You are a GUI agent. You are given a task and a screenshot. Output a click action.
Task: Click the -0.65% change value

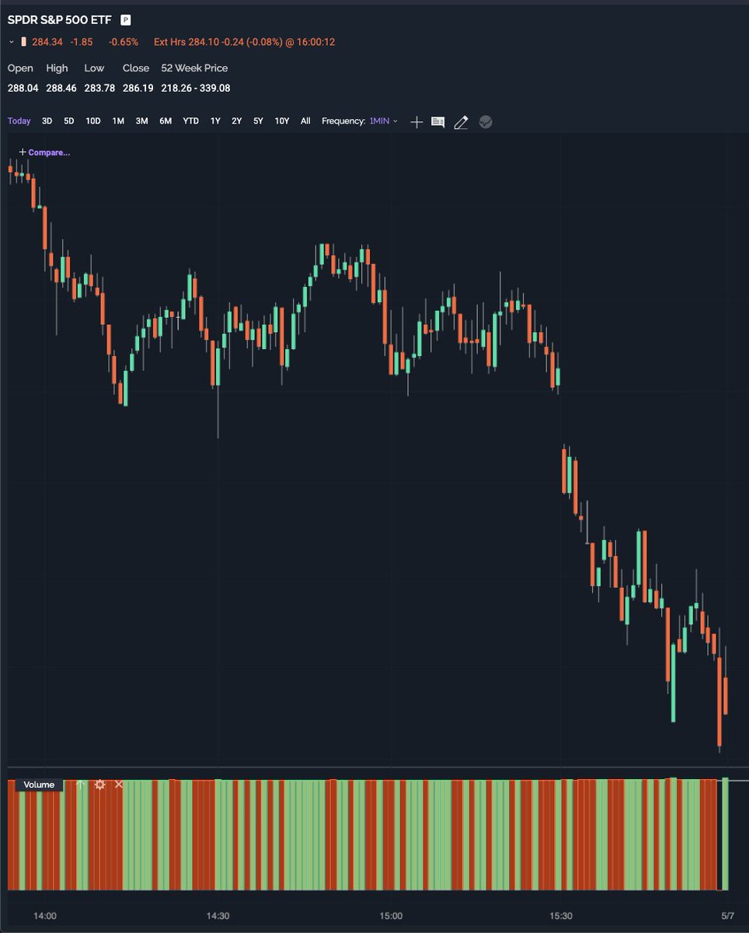click(x=124, y=42)
